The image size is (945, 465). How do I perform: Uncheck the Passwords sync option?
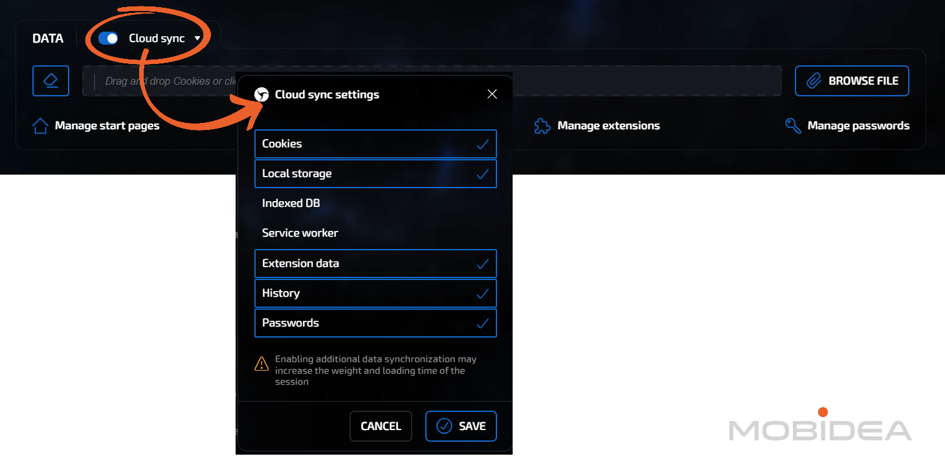tap(375, 323)
